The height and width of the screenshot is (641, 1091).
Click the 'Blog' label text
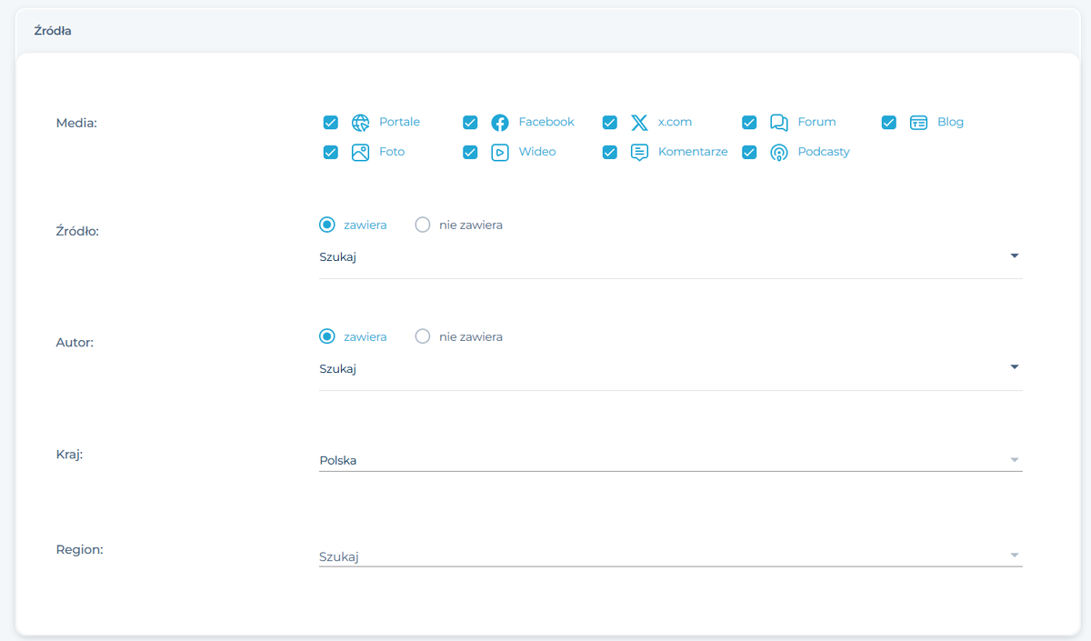[x=950, y=122]
